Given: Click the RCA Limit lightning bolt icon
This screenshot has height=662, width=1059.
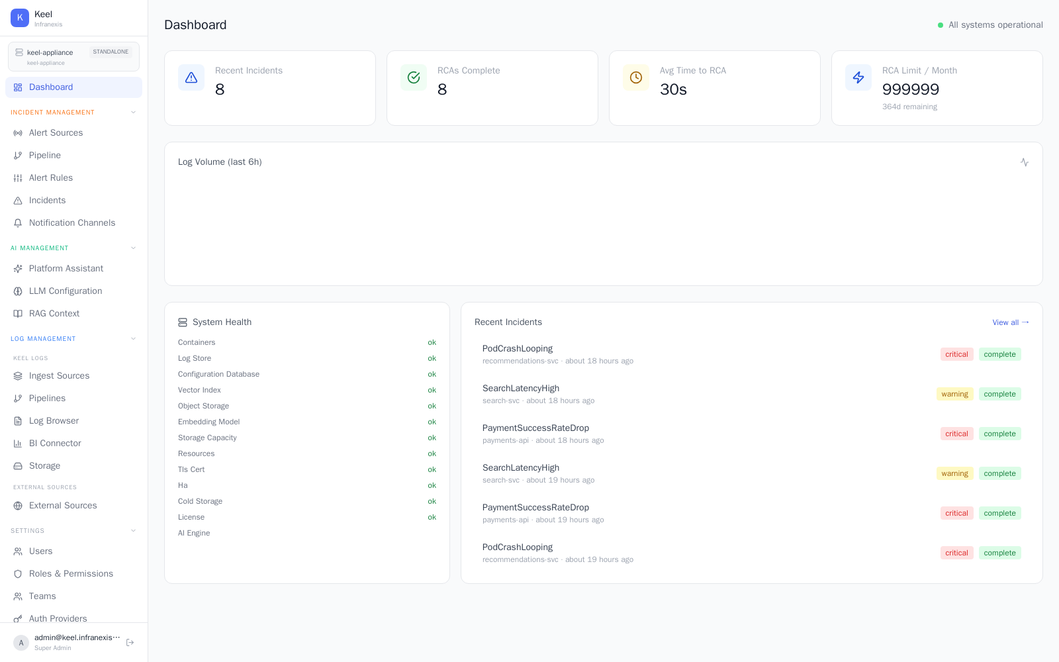Looking at the screenshot, I should point(858,77).
